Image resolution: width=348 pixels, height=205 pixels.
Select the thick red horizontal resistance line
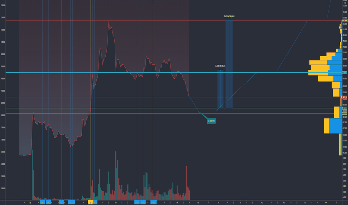pos(173,20)
